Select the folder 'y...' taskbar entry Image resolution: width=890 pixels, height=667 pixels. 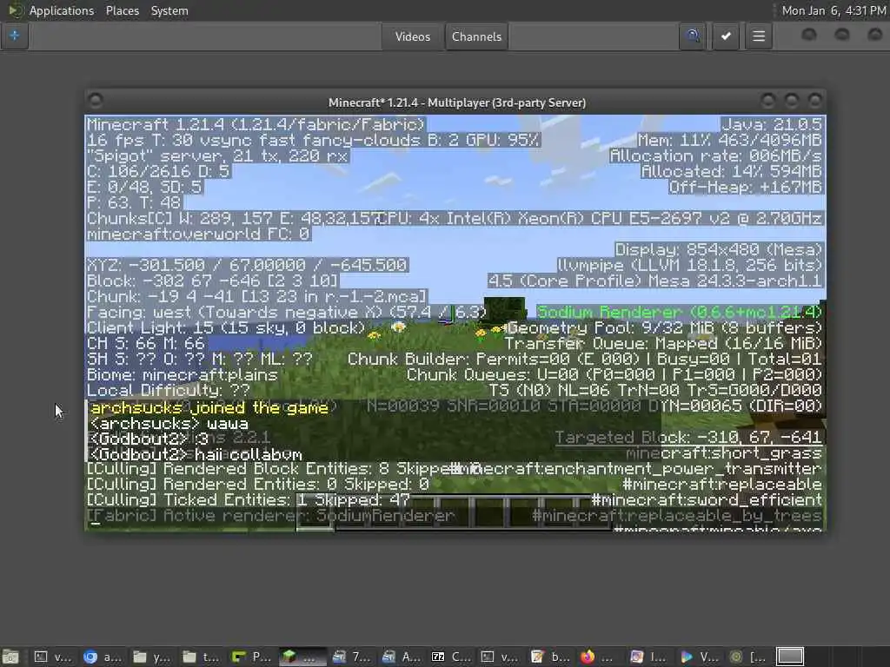(152, 657)
